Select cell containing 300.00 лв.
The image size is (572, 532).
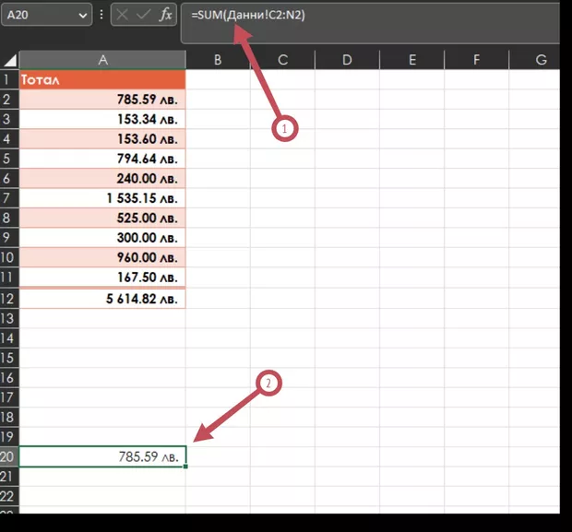click(x=102, y=237)
